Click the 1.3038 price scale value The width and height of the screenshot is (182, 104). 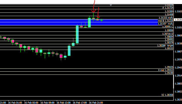tap(179, 44)
